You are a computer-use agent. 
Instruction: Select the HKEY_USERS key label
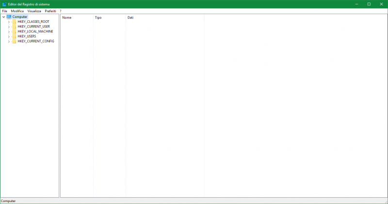pyautogui.click(x=27, y=36)
